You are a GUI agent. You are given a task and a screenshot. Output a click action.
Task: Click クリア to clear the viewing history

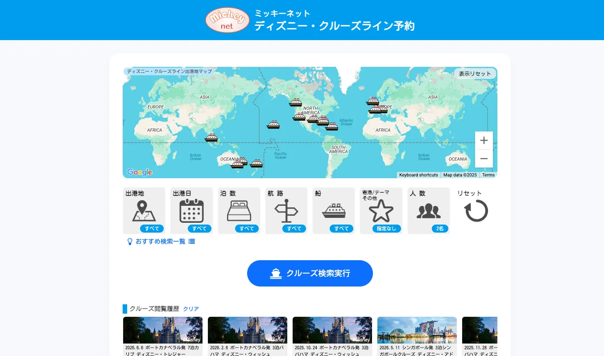(191, 309)
